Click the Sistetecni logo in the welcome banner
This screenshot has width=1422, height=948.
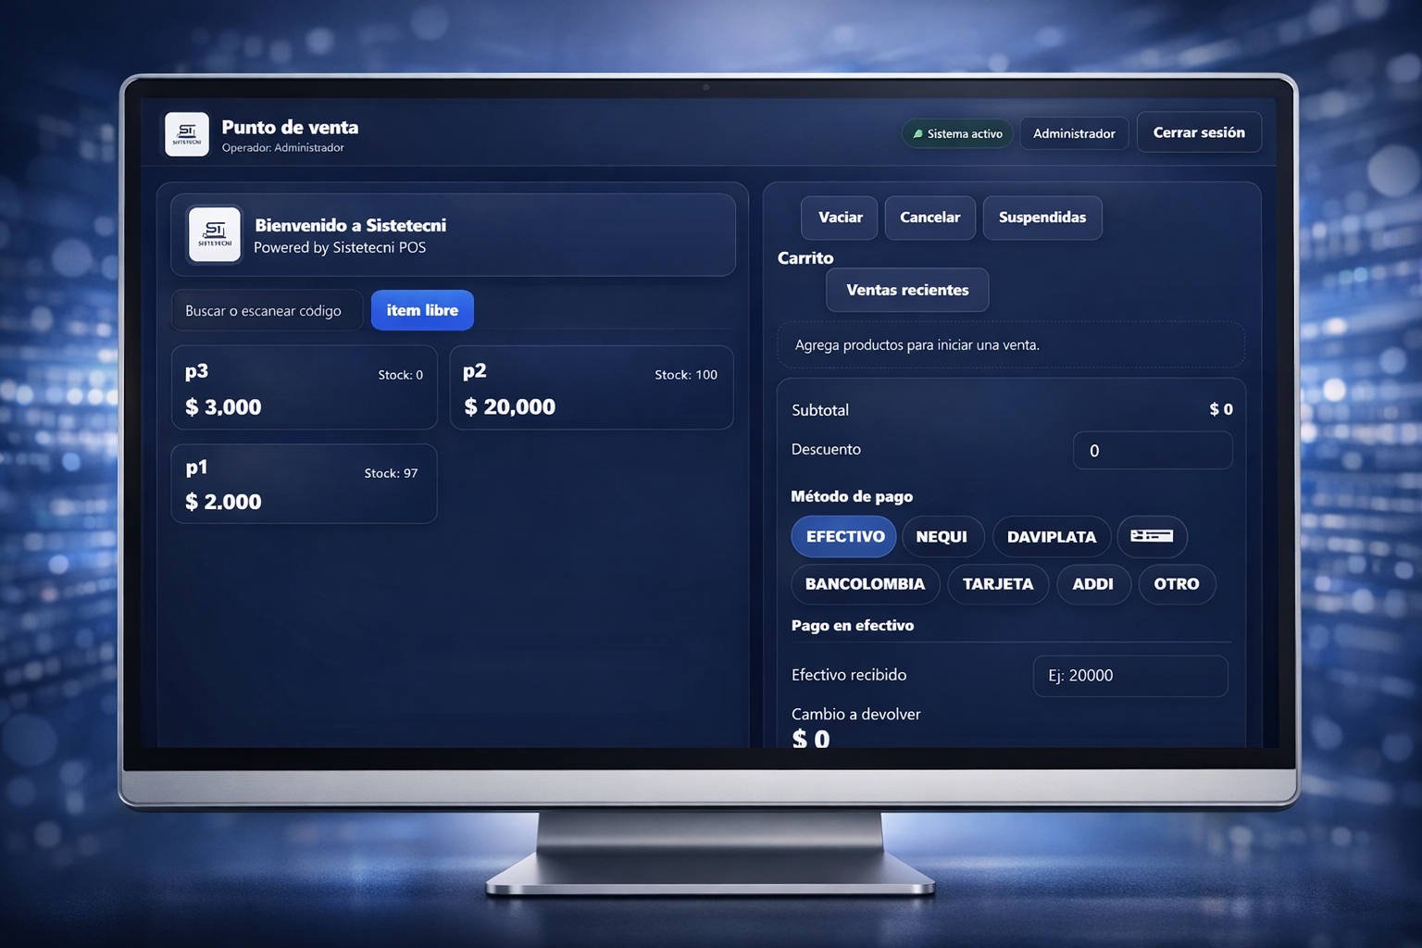pos(215,234)
